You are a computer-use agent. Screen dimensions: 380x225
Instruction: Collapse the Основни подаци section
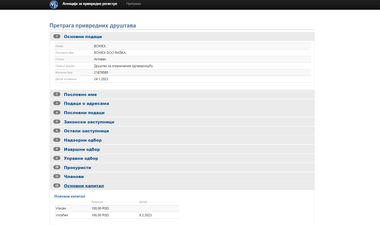83,37
